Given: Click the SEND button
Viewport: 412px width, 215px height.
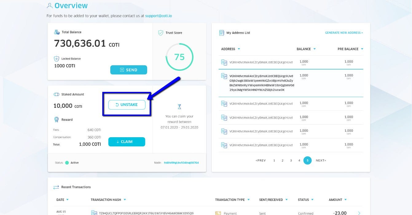Looking at the screenshot, I should pos(129,70).
